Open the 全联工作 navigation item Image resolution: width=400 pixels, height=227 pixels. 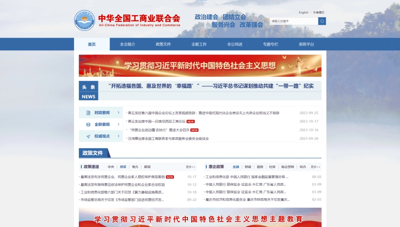[199, 44]
